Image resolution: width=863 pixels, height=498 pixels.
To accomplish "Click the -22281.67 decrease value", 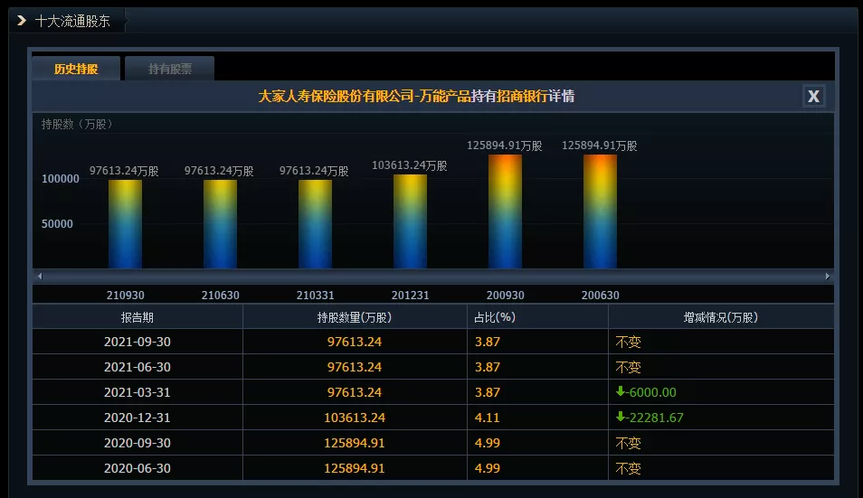I will (x=655, y=418).
